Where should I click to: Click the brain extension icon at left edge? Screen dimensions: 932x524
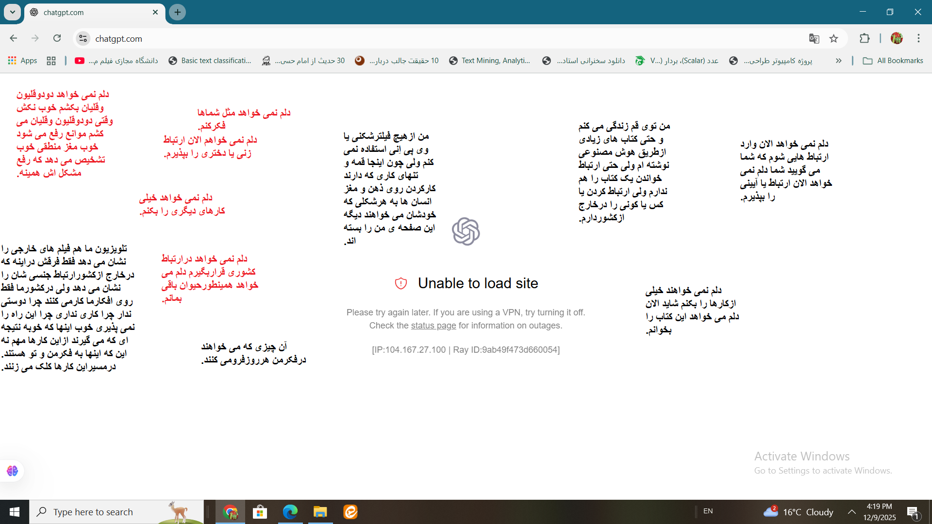pos(12,471)
